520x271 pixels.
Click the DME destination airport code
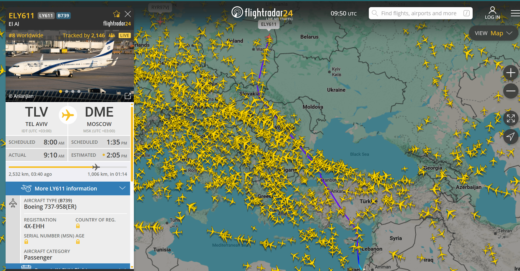pyautogui.click(x=99, y=112)
